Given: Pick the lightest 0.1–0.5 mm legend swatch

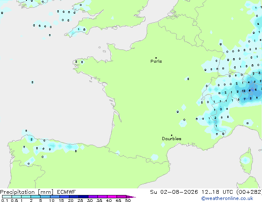Looking at the screenshot, I should point(7,197).
